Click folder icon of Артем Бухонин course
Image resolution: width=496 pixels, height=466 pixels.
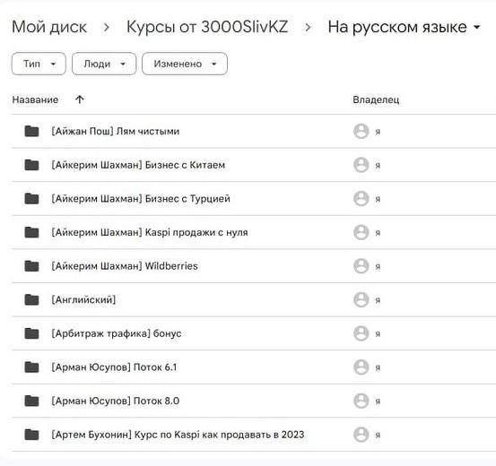coord(31,435)
